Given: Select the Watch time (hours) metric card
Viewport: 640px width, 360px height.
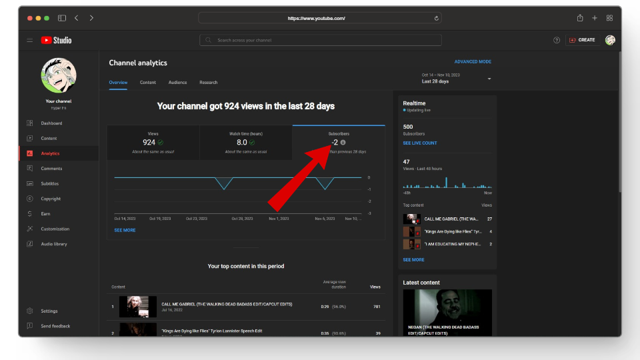Looking at the screenshot, I should pyautogui.click(x=246, y=142).
